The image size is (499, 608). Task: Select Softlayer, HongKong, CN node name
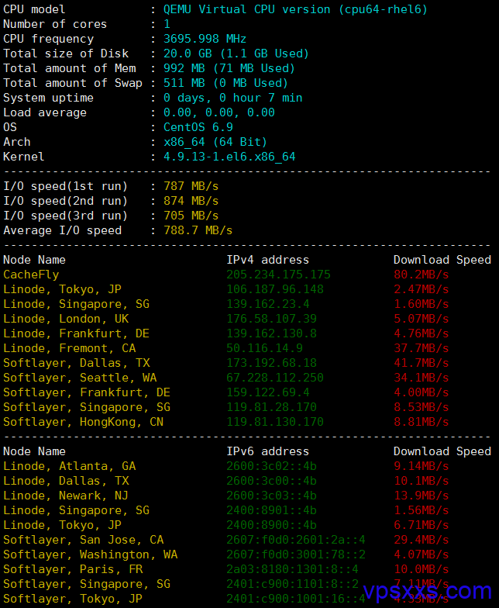coord(84,422)
